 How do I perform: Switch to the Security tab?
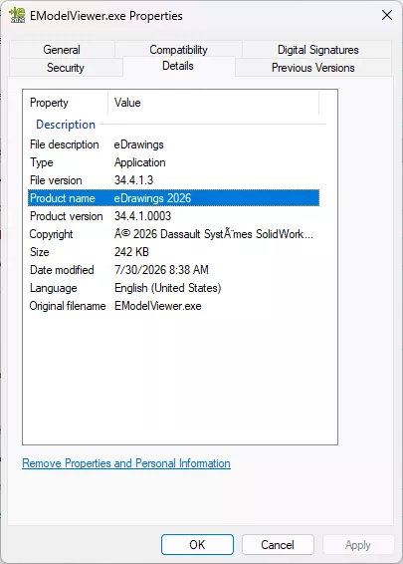tap(66, 68)
